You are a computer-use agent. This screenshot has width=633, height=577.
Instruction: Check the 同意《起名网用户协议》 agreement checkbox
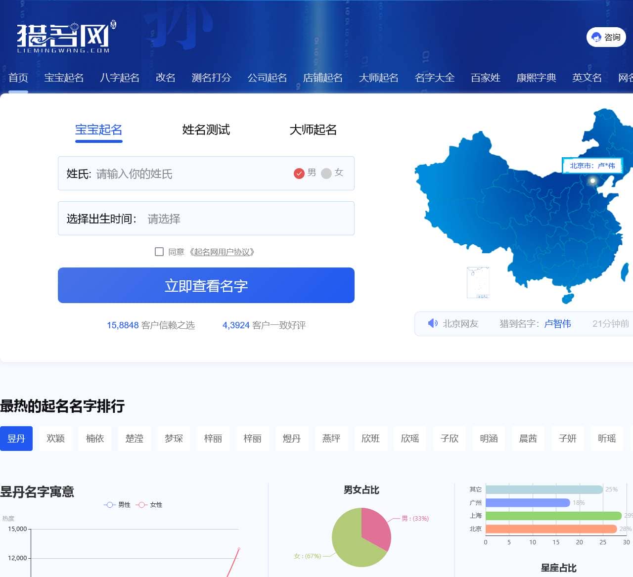(x=159, y=252)
